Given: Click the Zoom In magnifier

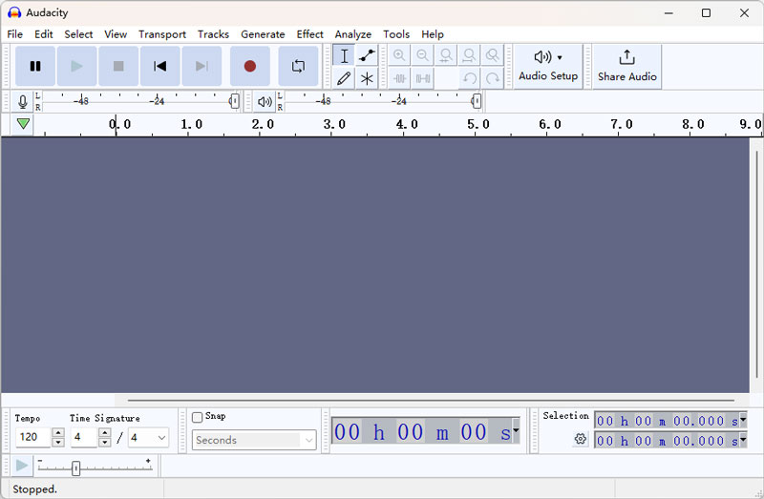Looking at the screenshot, I should 399,55.
